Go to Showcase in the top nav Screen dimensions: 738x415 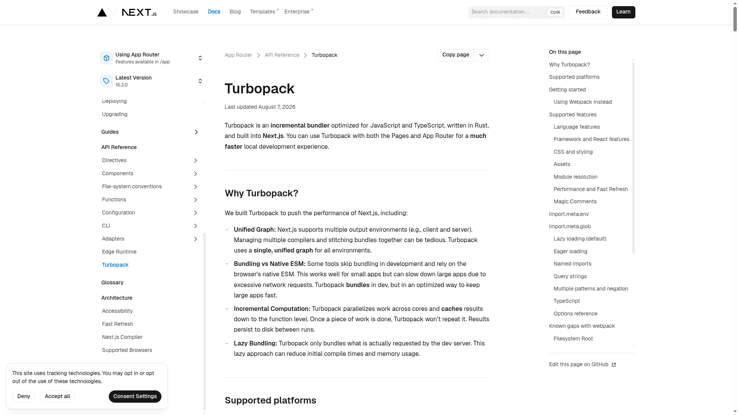[186, 12]
